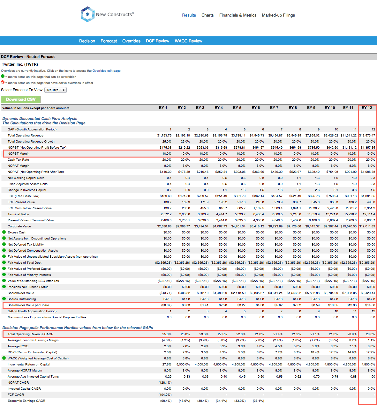377x405 pixels.
Task: Click the $9,429.44 shareholder value
Action: (368, 293)
